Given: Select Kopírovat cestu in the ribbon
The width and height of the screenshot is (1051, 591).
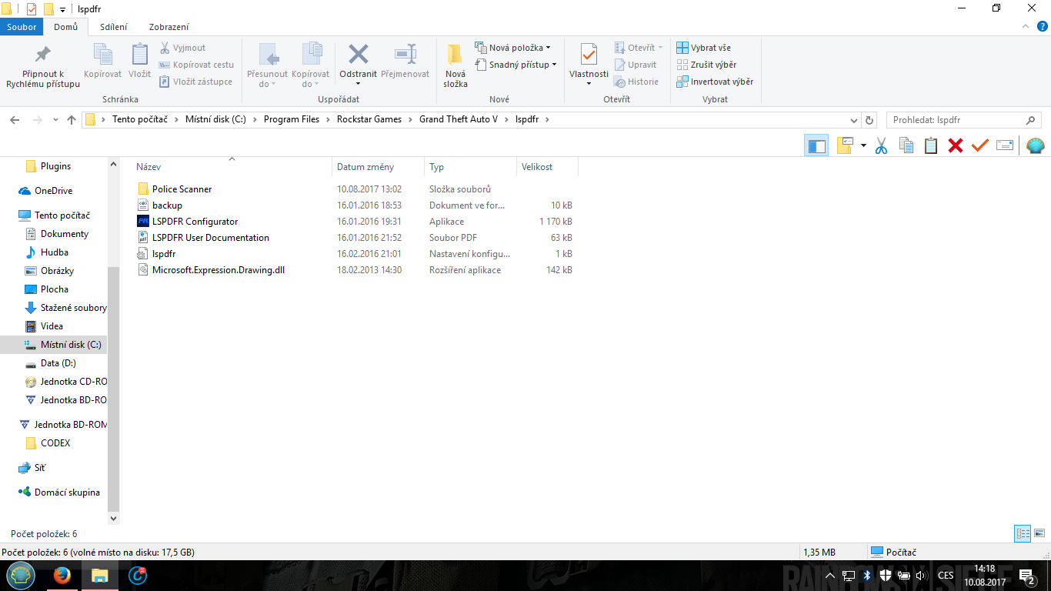Looking at the screenshot, I should click(x=196, y=65).
